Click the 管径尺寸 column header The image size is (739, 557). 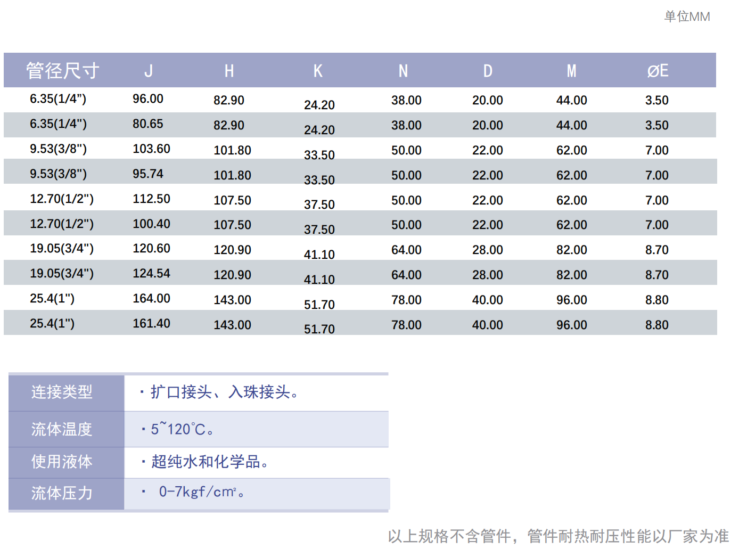62,70
